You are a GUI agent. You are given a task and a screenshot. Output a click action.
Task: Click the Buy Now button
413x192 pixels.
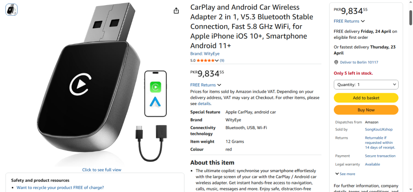(366, 110)
